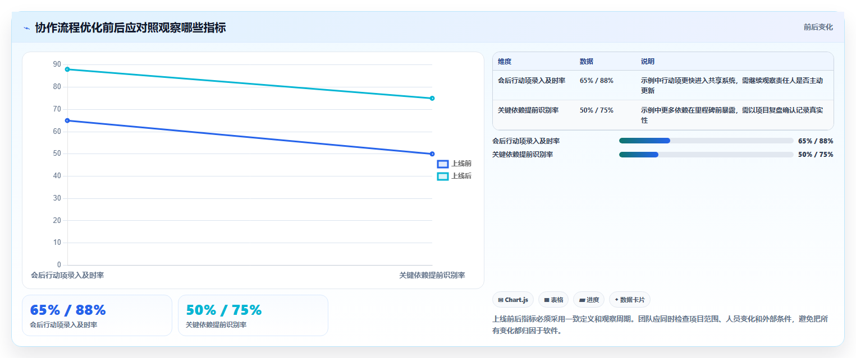Click the 表格 chip icon
Image resolution: width=856 pixels, height=358 pixels.
[547, 300]
